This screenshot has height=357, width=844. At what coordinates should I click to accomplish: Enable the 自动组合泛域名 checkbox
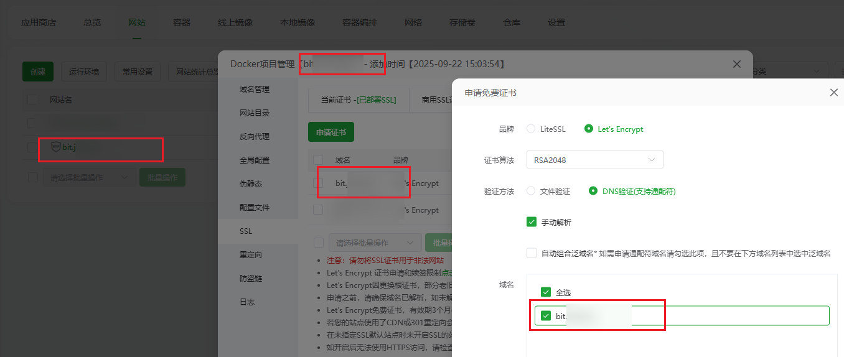coord(532,253)
